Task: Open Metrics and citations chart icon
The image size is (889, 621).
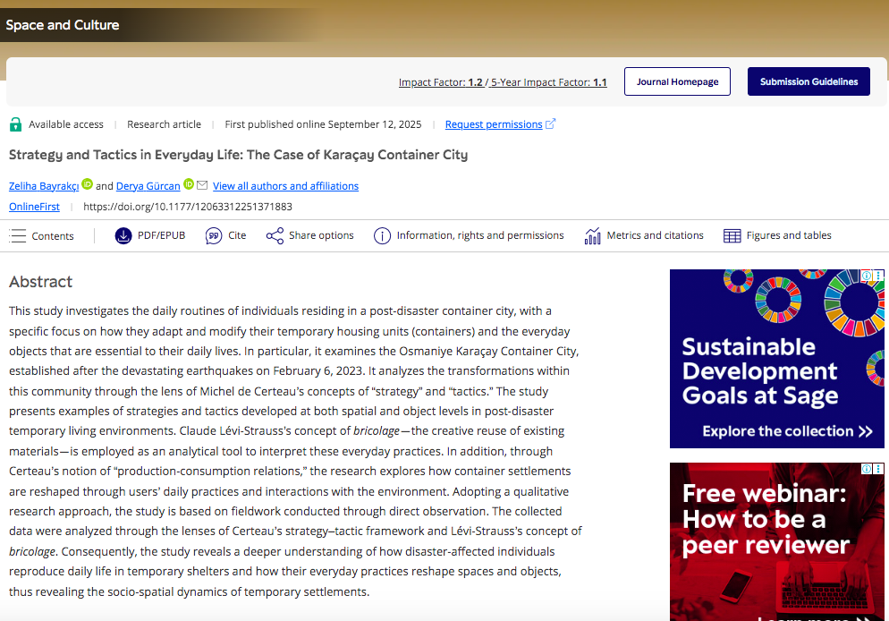Action: [592, 236]
